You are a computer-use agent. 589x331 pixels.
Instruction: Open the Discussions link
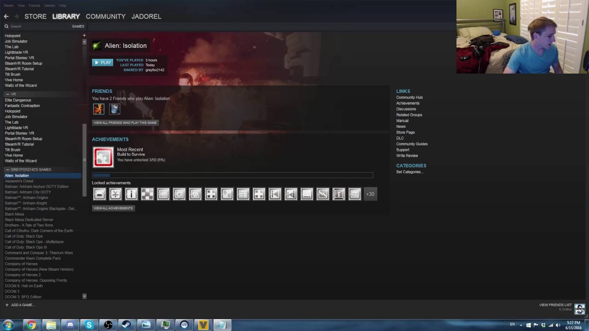pyautogui.click(x=406, y=109)
